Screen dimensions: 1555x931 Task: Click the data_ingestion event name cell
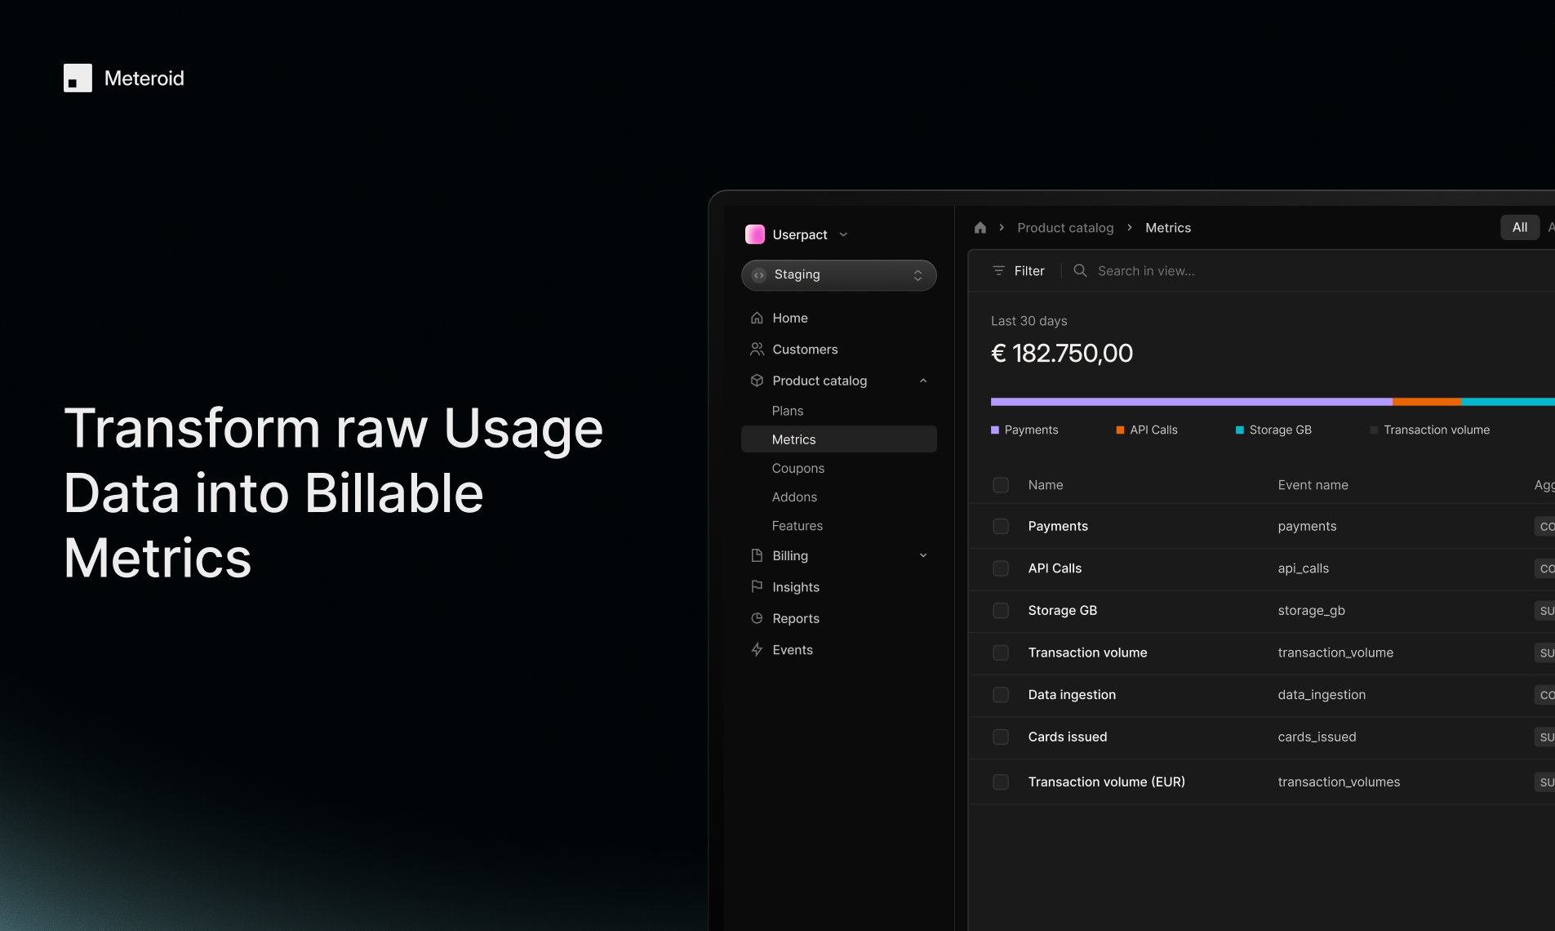click(x=1322, y=695)
